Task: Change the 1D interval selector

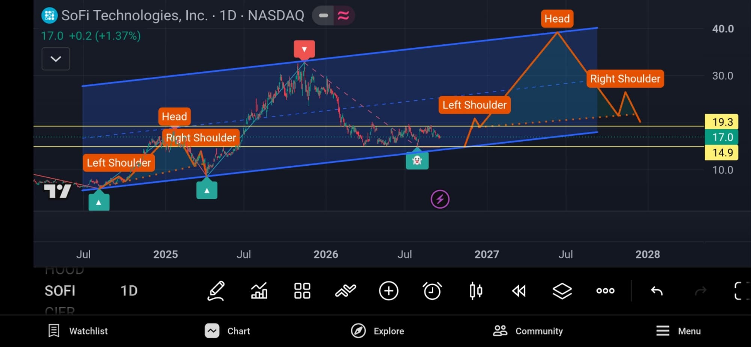Action: click(x=129, y=291)
